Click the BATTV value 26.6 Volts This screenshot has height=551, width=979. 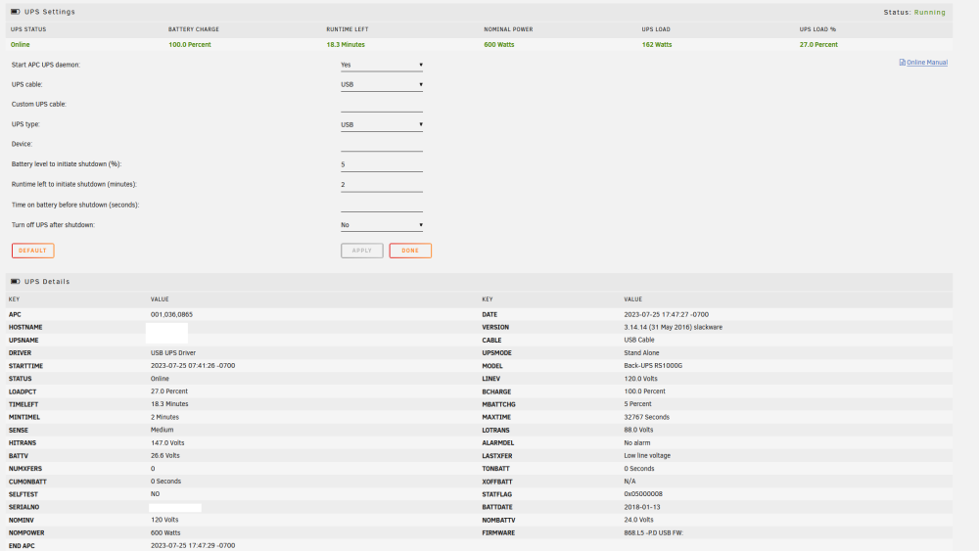164,455
